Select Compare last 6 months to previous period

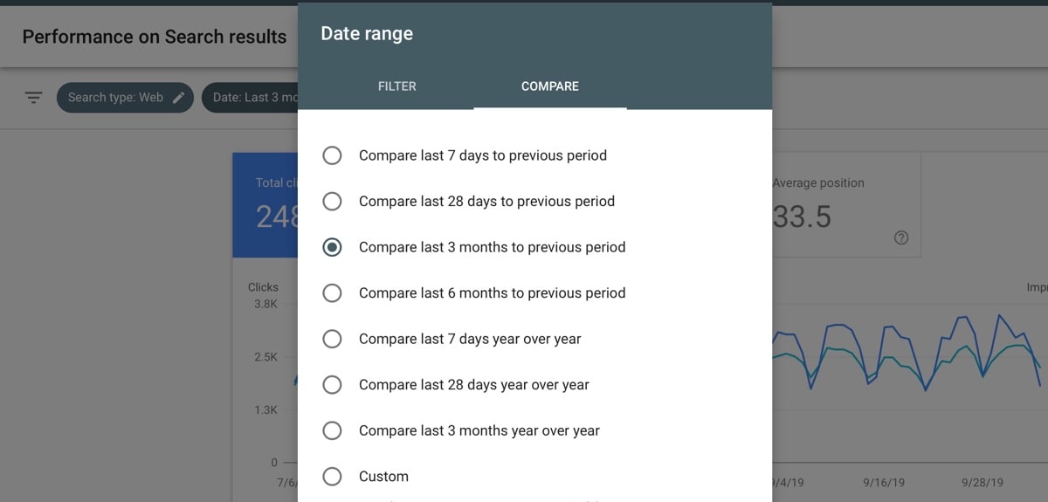pyautogui.click(x=332, y=293)
